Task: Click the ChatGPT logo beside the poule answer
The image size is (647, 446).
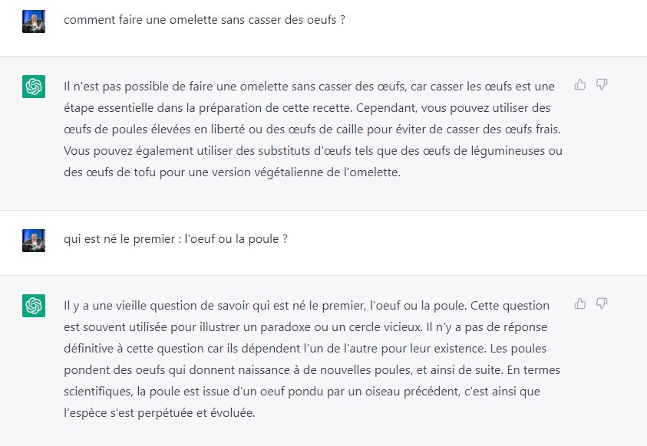Action: (x=34, y=306)
